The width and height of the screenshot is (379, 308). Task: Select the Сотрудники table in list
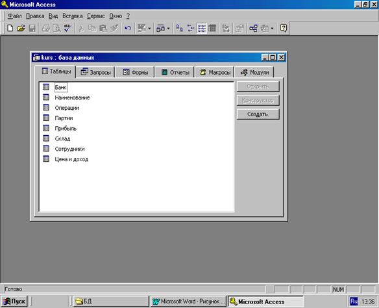(69, 149)
